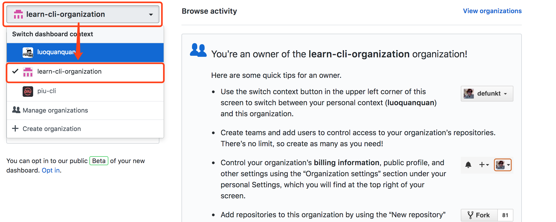Click the Fork icon button
The image size is (556, 222).
tap(479, 215)
